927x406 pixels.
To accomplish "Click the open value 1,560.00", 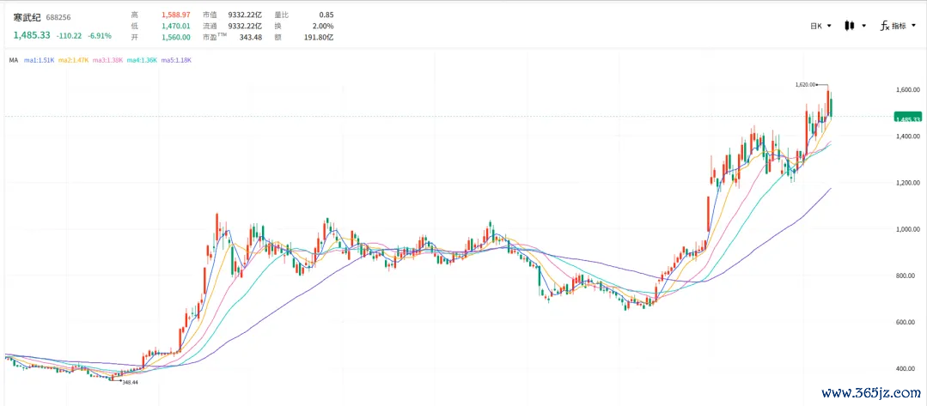I will [175, 37].
